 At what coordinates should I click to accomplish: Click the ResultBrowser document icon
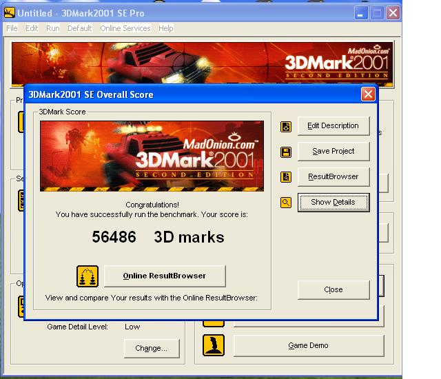point(286,177)
